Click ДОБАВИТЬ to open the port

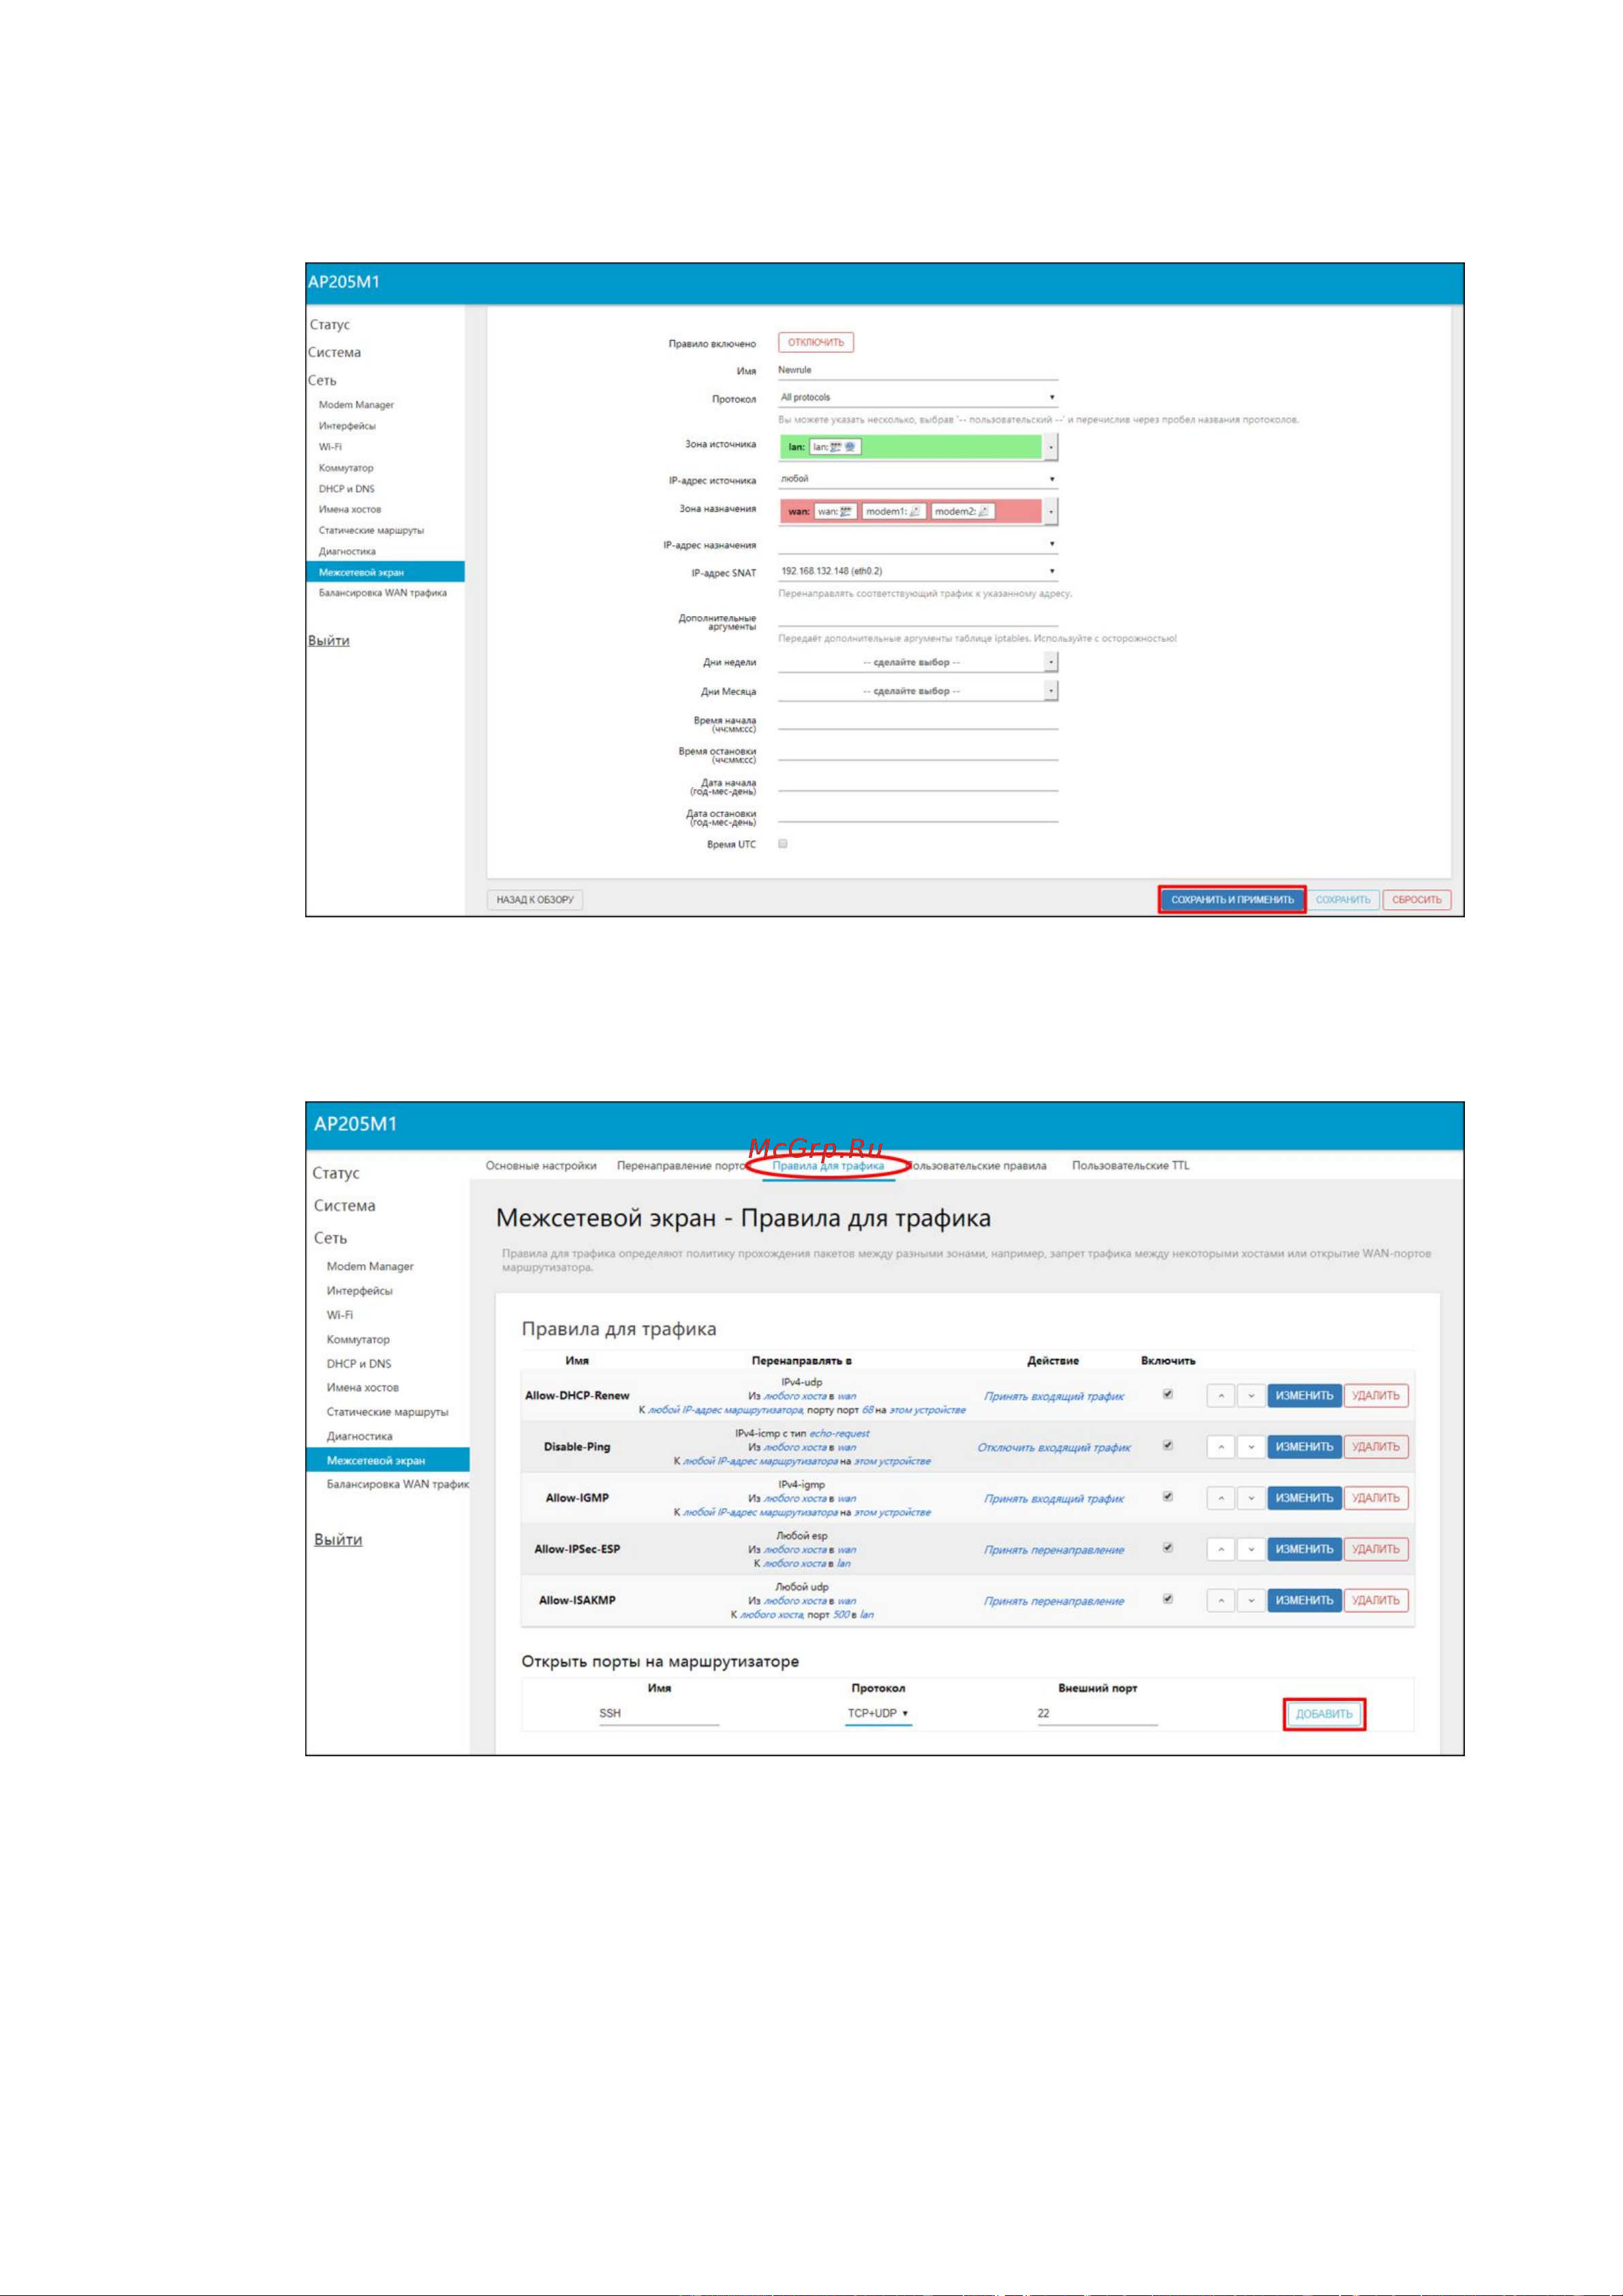[1324, 1714]
